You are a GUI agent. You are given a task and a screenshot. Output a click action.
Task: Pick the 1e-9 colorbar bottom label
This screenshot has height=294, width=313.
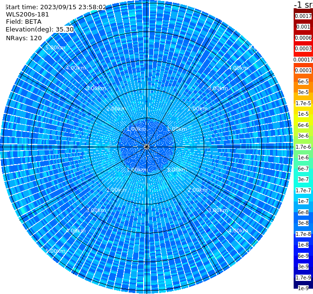point(303,288)
